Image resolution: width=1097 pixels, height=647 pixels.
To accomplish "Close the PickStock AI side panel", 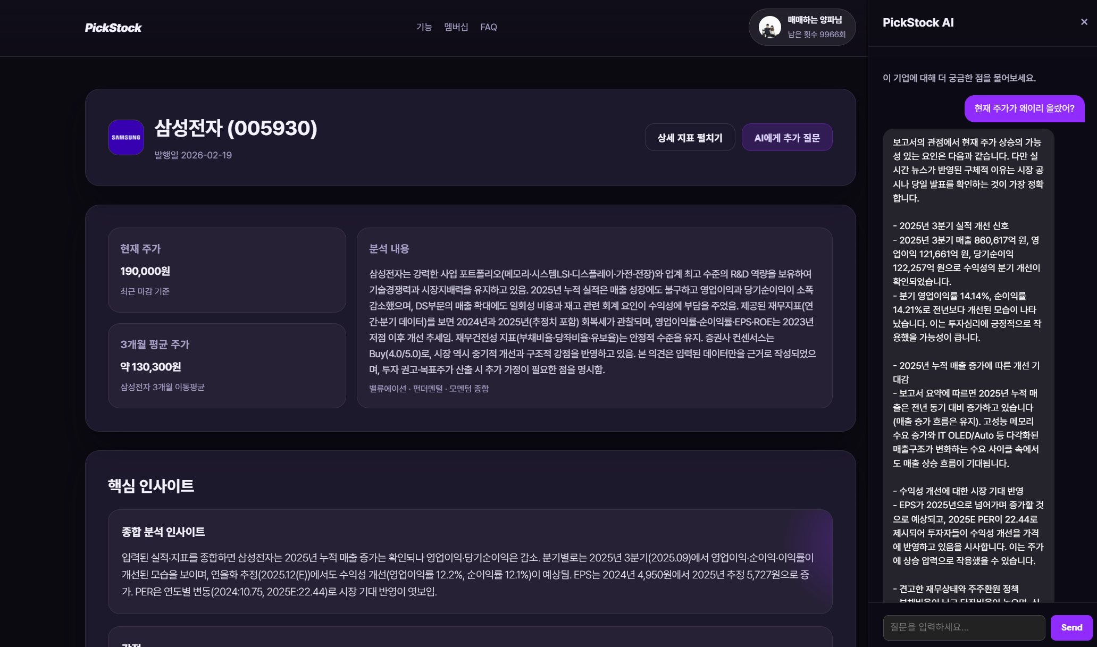I will point(1084,22).
